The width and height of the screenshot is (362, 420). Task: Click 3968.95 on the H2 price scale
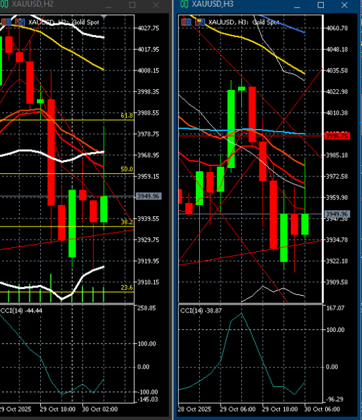148,155
